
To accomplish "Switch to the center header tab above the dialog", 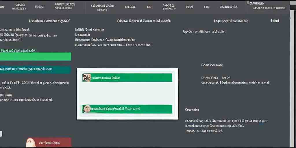I will [144, 21].
